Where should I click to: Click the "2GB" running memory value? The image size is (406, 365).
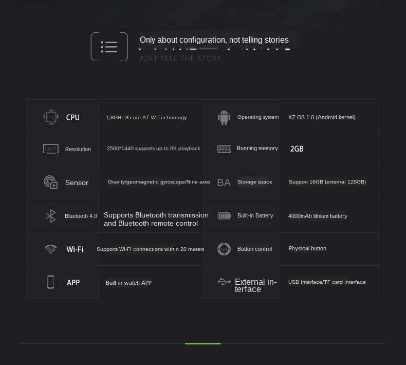pos(297,149)
